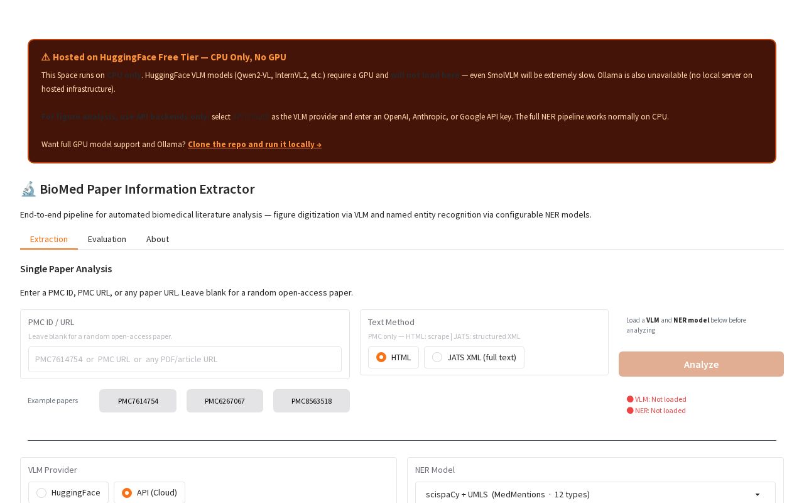Click the 'NER: Not loaded' status text
This screenshot has height=503, width=804.
[x=660, y=411]
